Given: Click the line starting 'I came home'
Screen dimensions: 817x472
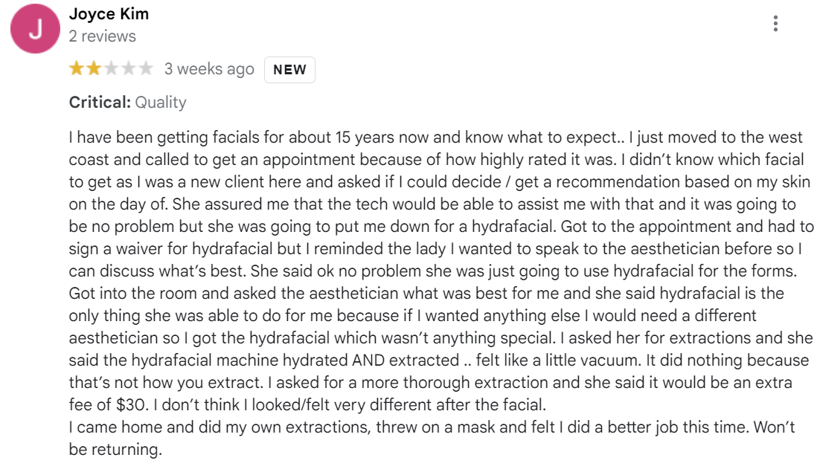Looking at the screenshot, I should 432,427.
